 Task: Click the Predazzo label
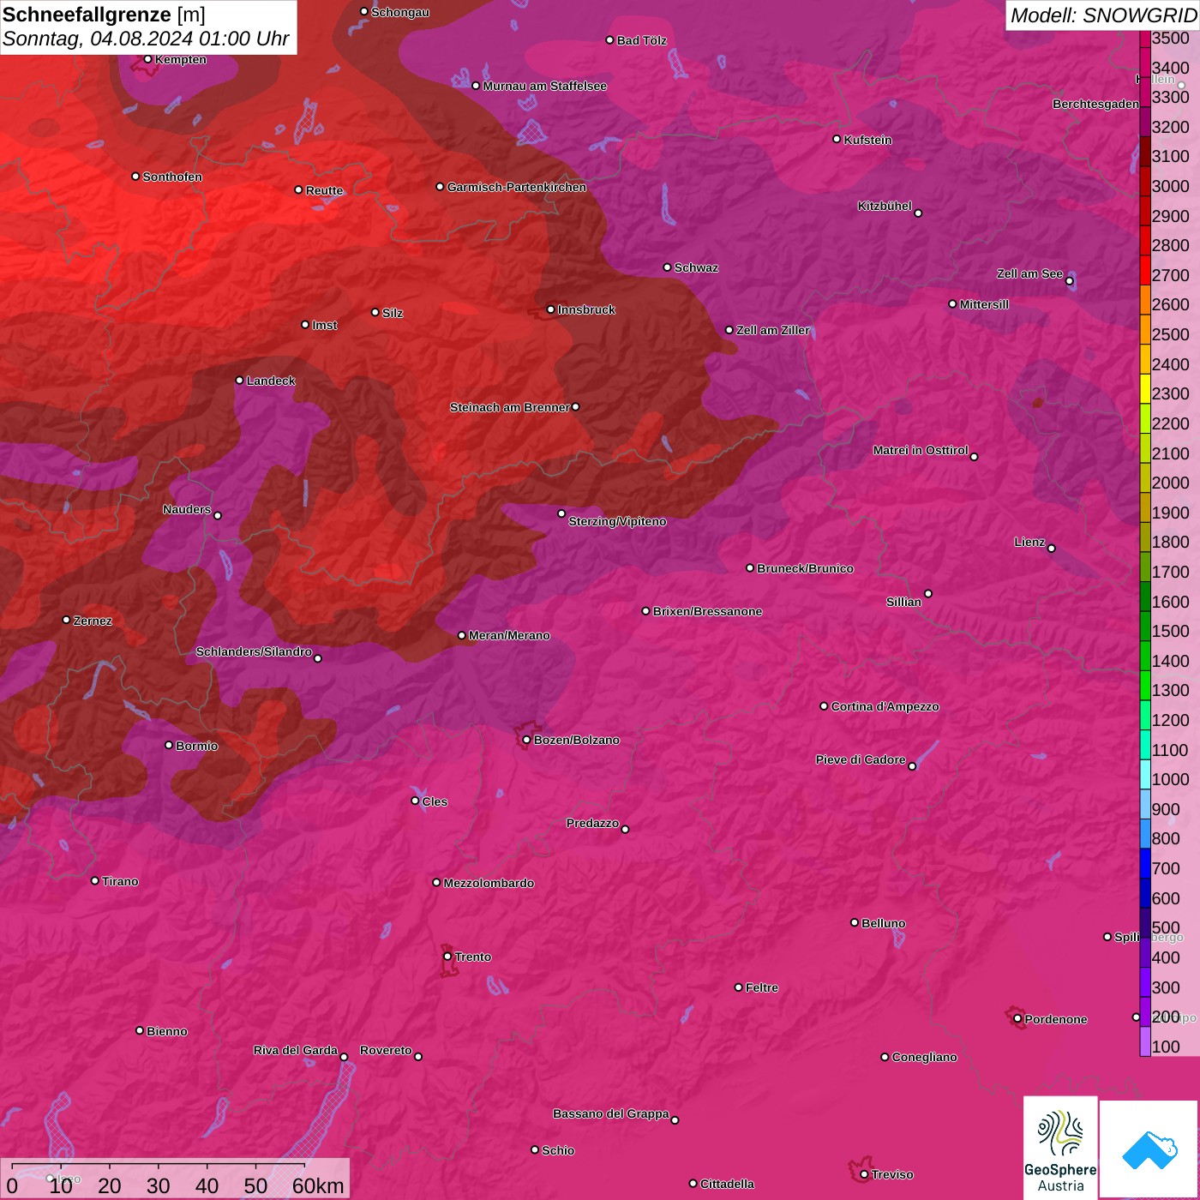[x=592, y=823]
